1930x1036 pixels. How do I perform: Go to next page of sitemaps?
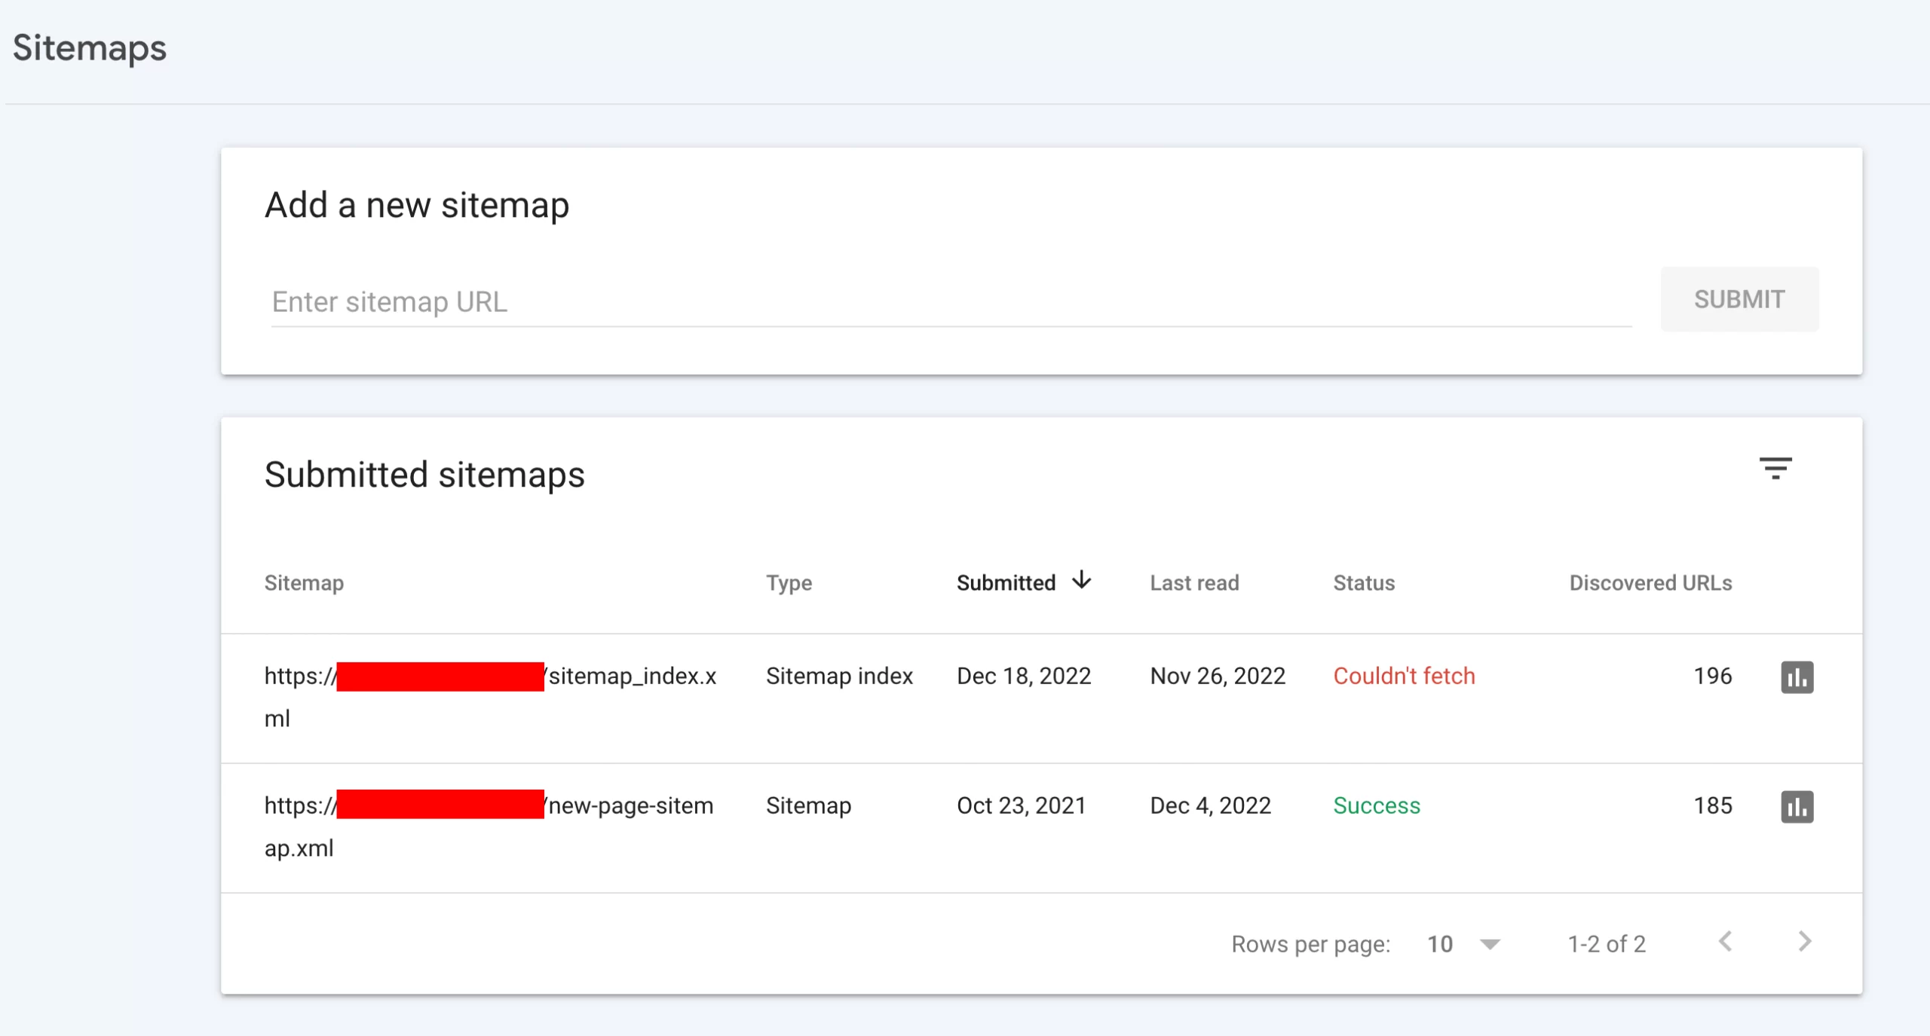point(1804,942)
